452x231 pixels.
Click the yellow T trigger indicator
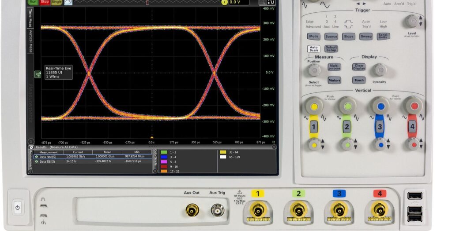point(224,2)
